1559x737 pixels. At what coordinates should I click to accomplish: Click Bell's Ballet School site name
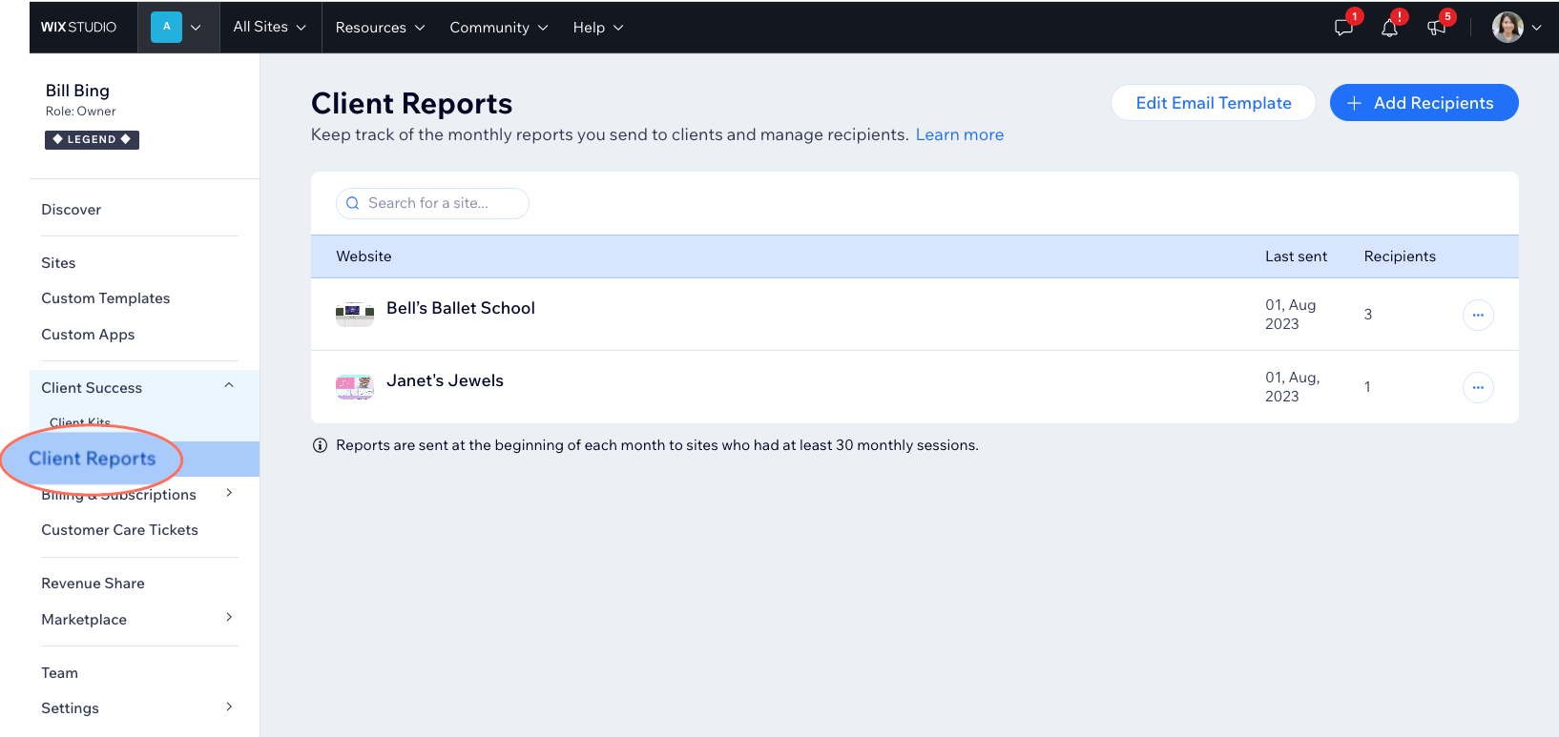(461, 308)
